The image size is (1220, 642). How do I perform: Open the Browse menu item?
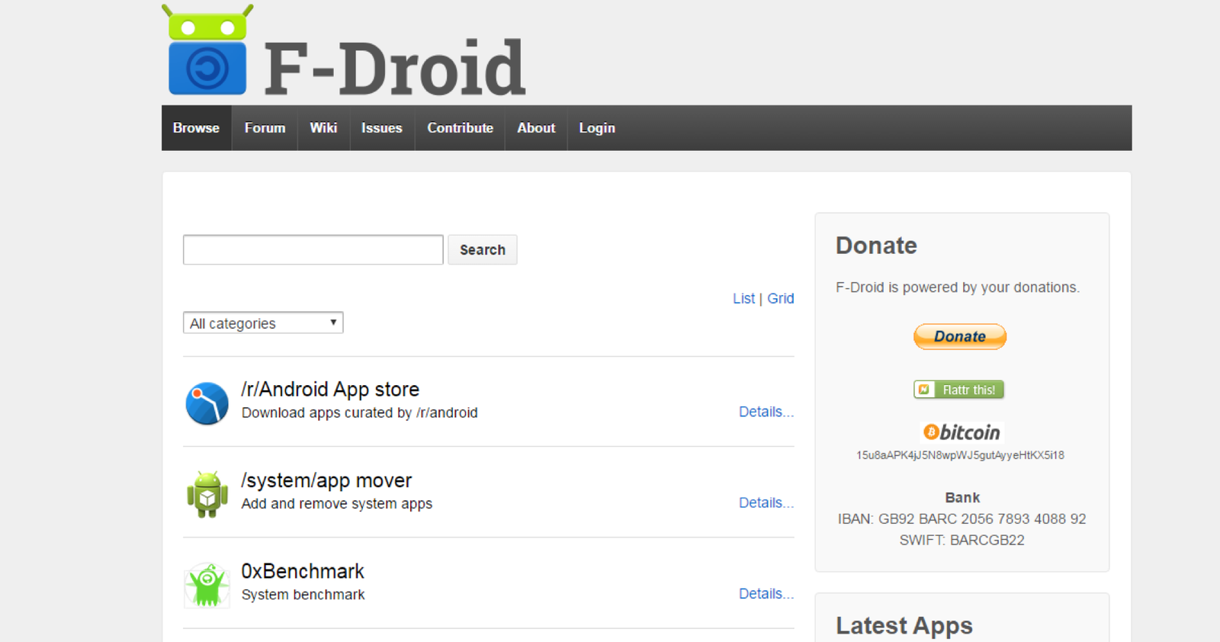point(196,128)
